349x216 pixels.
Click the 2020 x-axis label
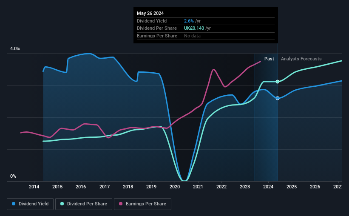tap(175, 187)
